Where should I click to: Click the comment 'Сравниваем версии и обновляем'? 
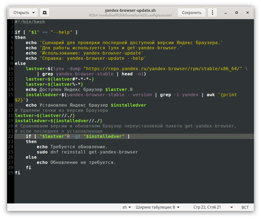coord(126,126)
